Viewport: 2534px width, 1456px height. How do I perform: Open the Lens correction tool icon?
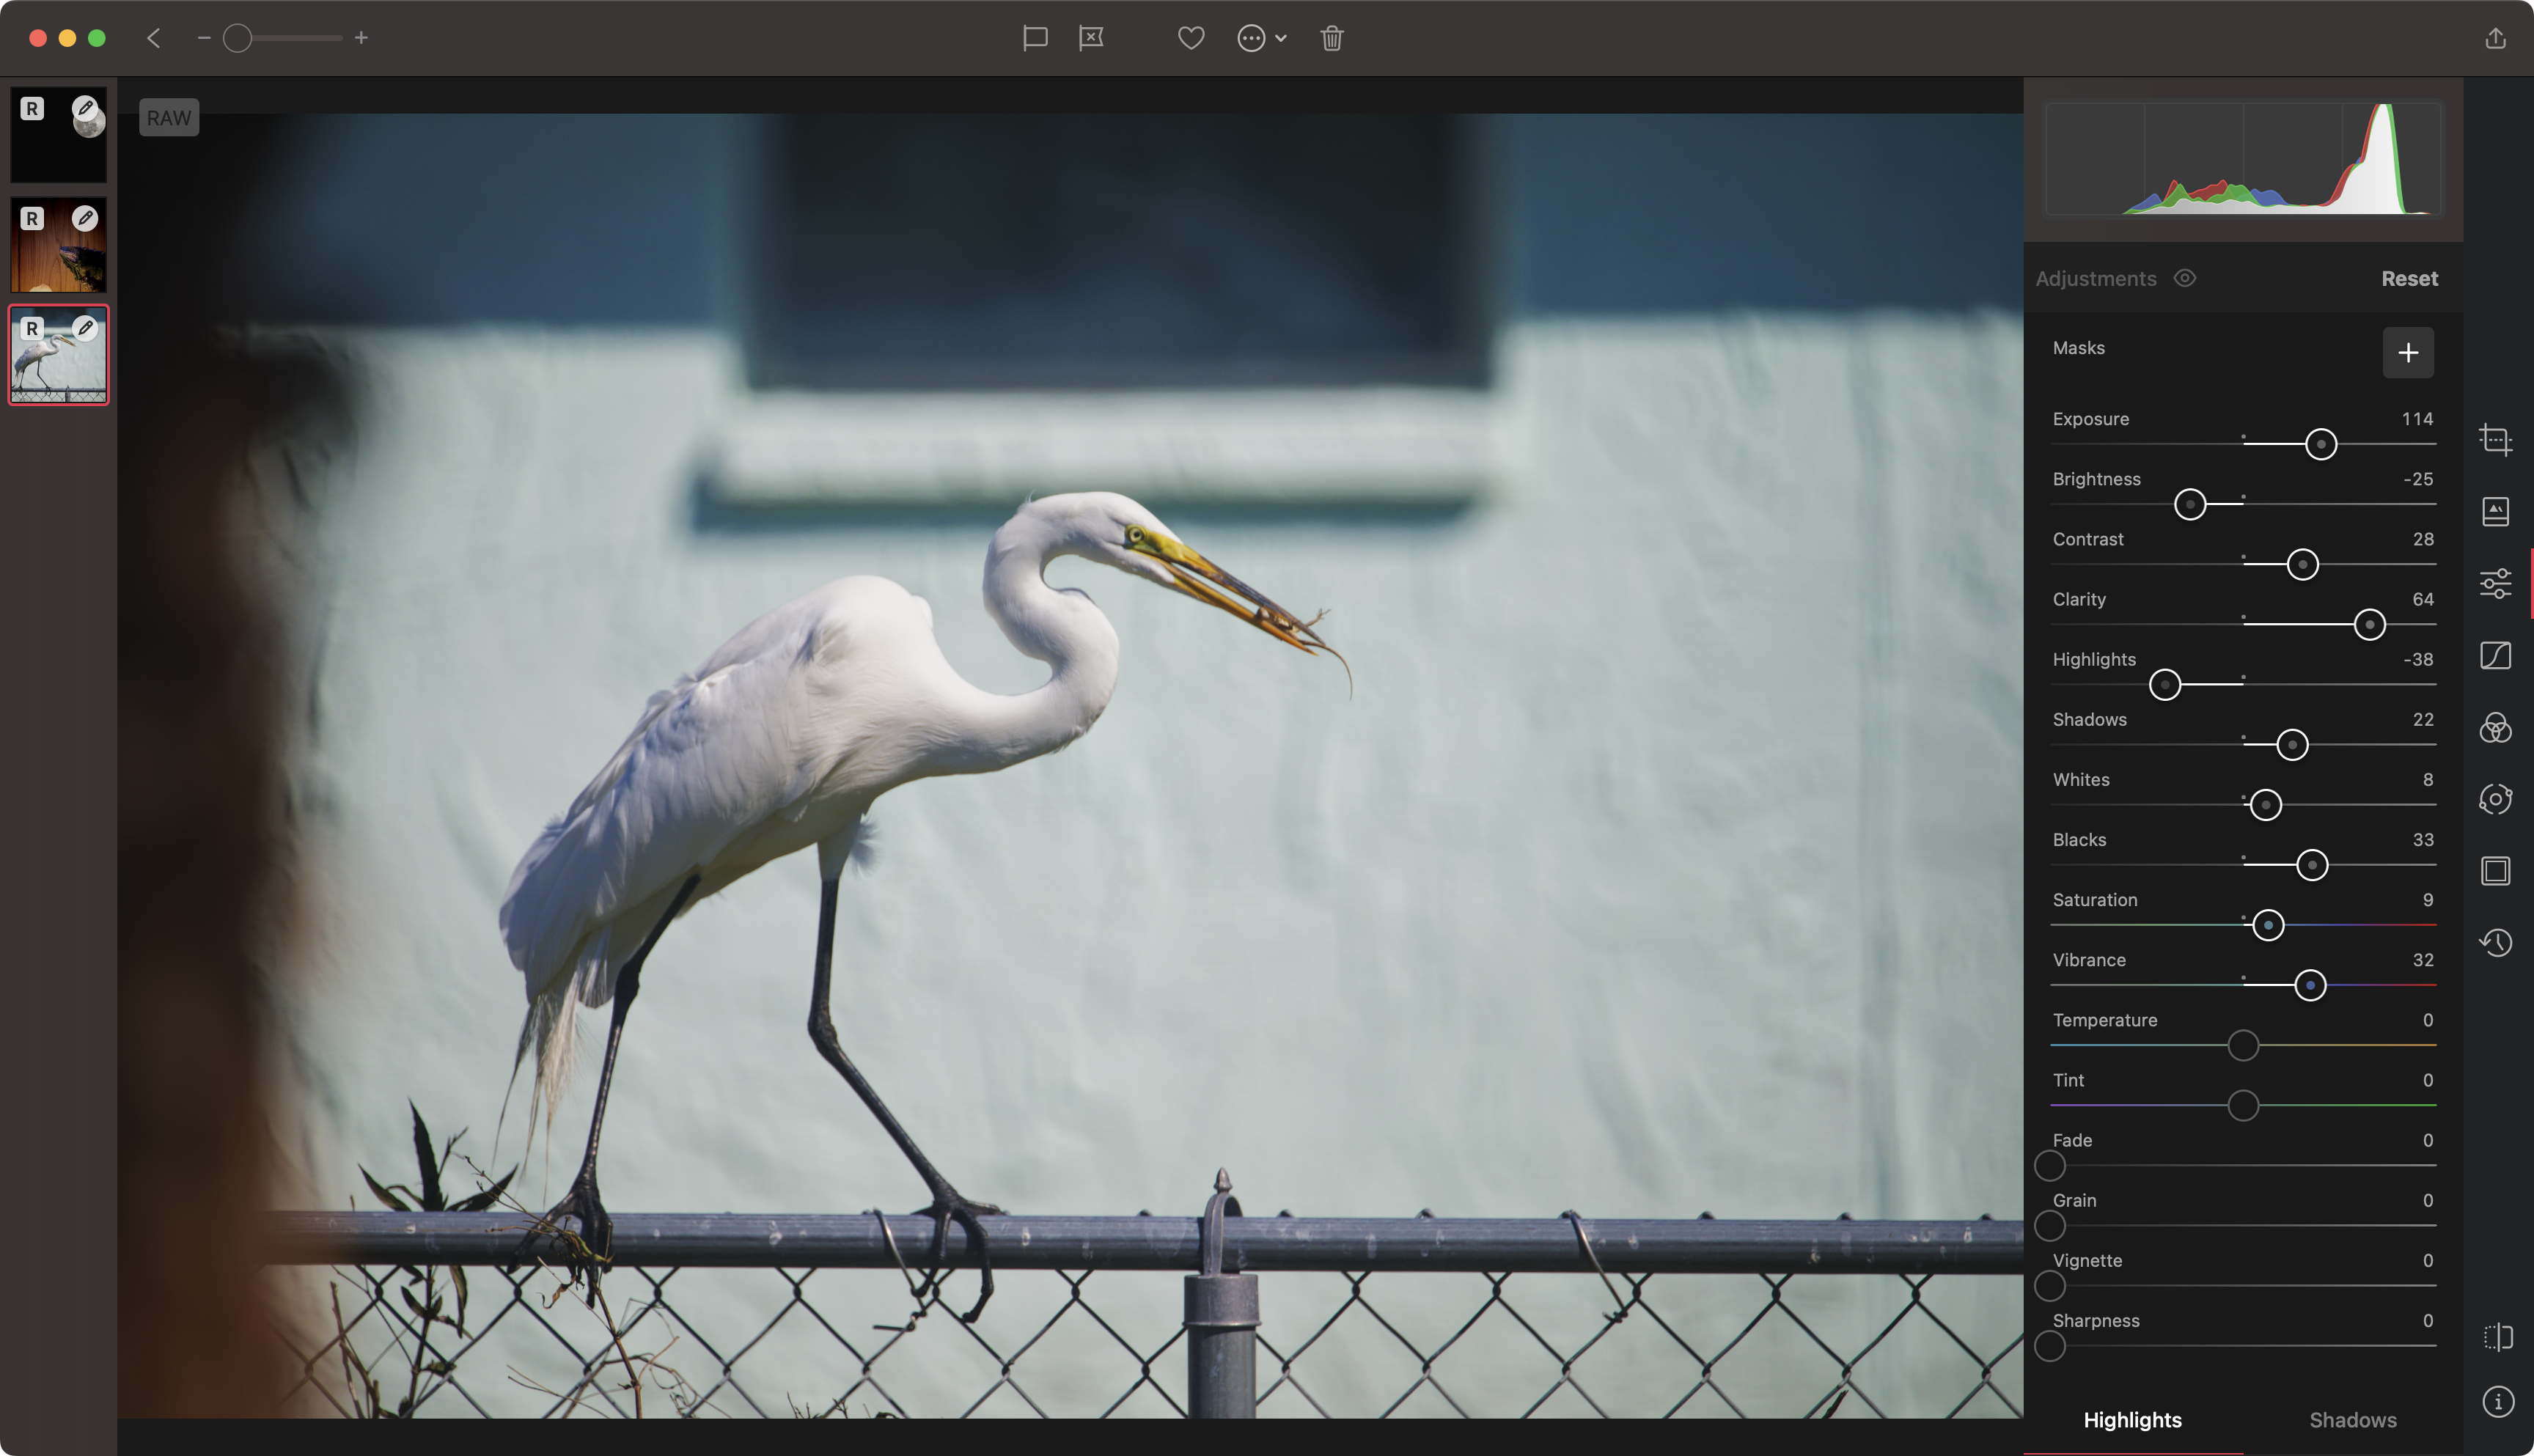coord(2495,799)
